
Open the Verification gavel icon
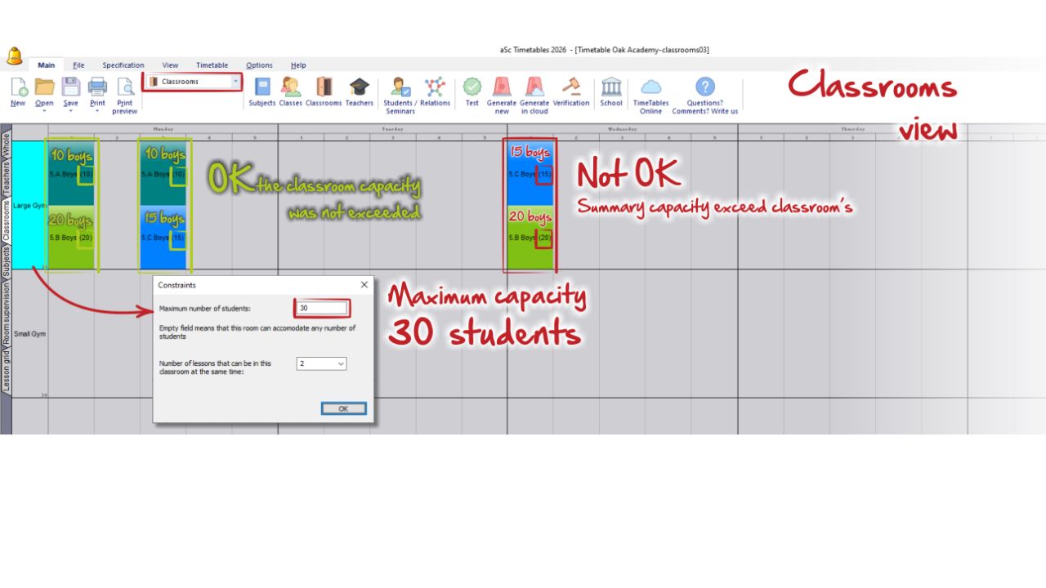[x=570, y=87]
